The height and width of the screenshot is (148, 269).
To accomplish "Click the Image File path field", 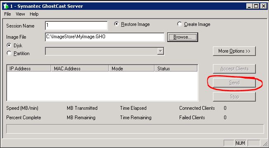I will (105, 37).
